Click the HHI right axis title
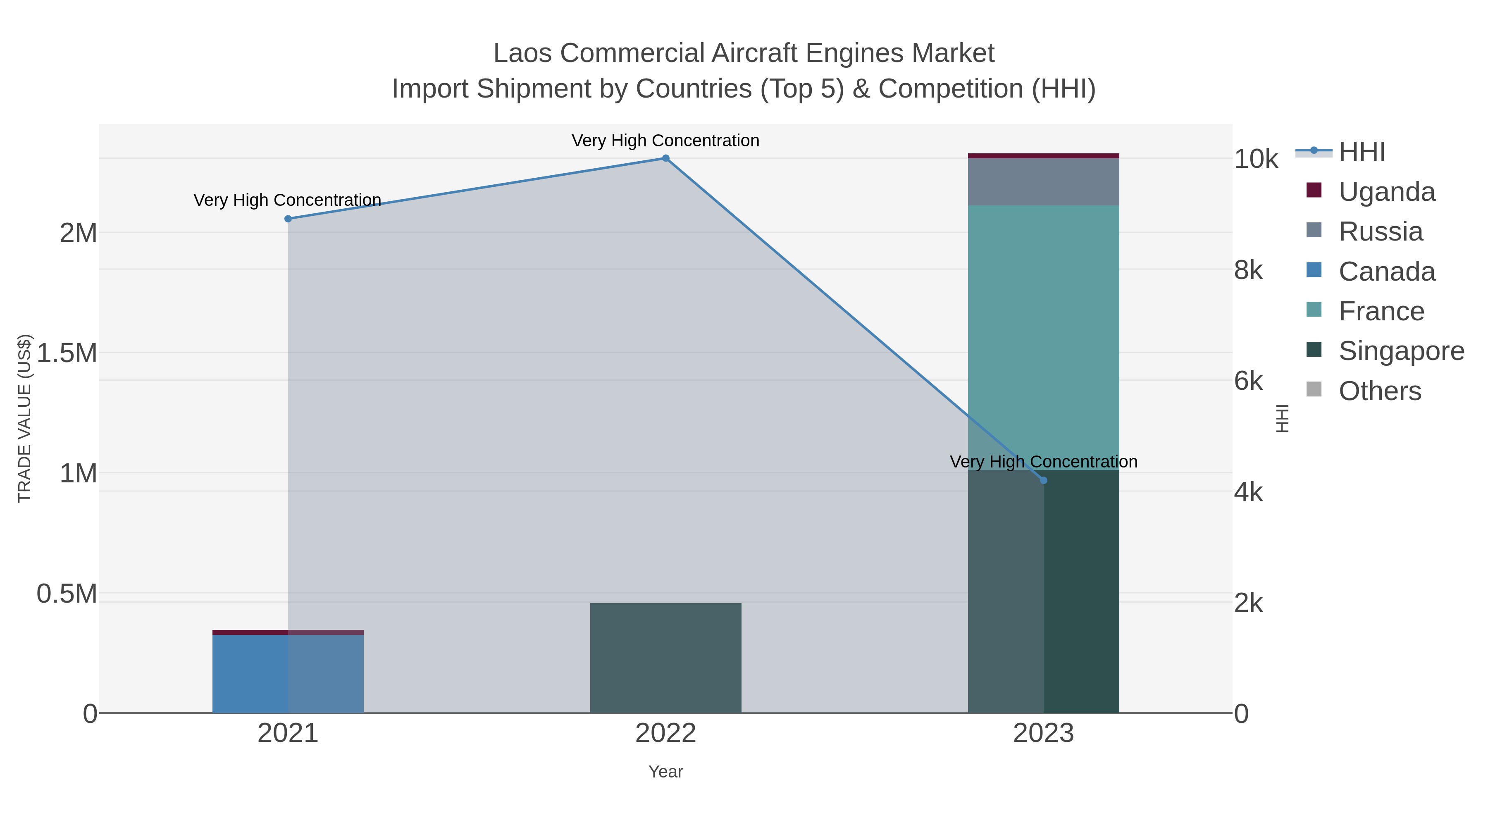 [x=1282, y=418]
